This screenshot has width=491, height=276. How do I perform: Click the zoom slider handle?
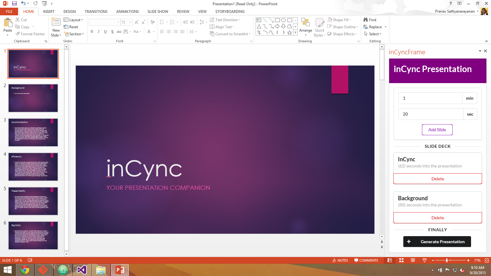(447, 260)
